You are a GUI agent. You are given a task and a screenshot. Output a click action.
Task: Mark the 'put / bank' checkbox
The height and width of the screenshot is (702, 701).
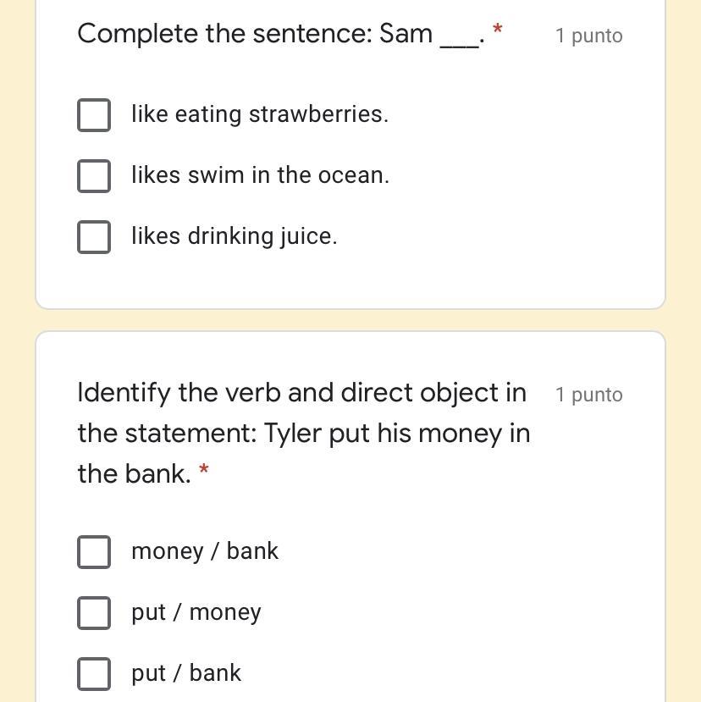click(x=94, y=674)
